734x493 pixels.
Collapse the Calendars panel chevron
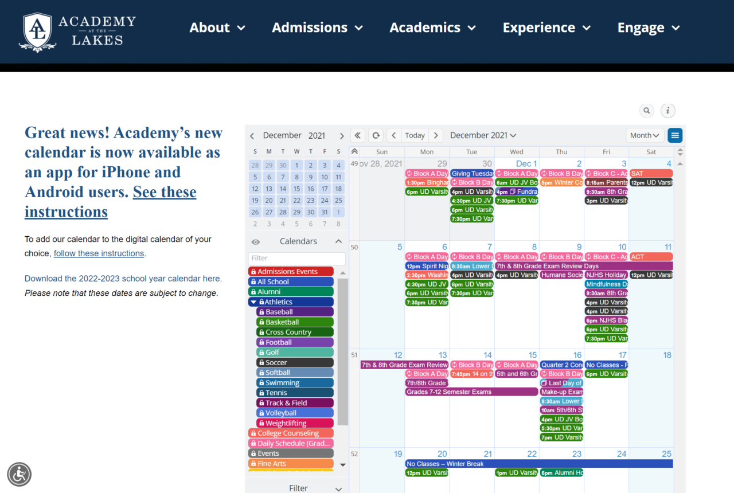(x=338, y=241)
